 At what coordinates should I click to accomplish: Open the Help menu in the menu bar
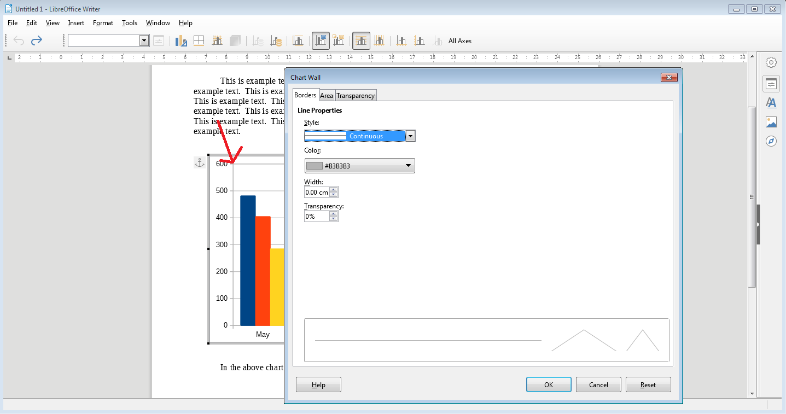point(185,23)
